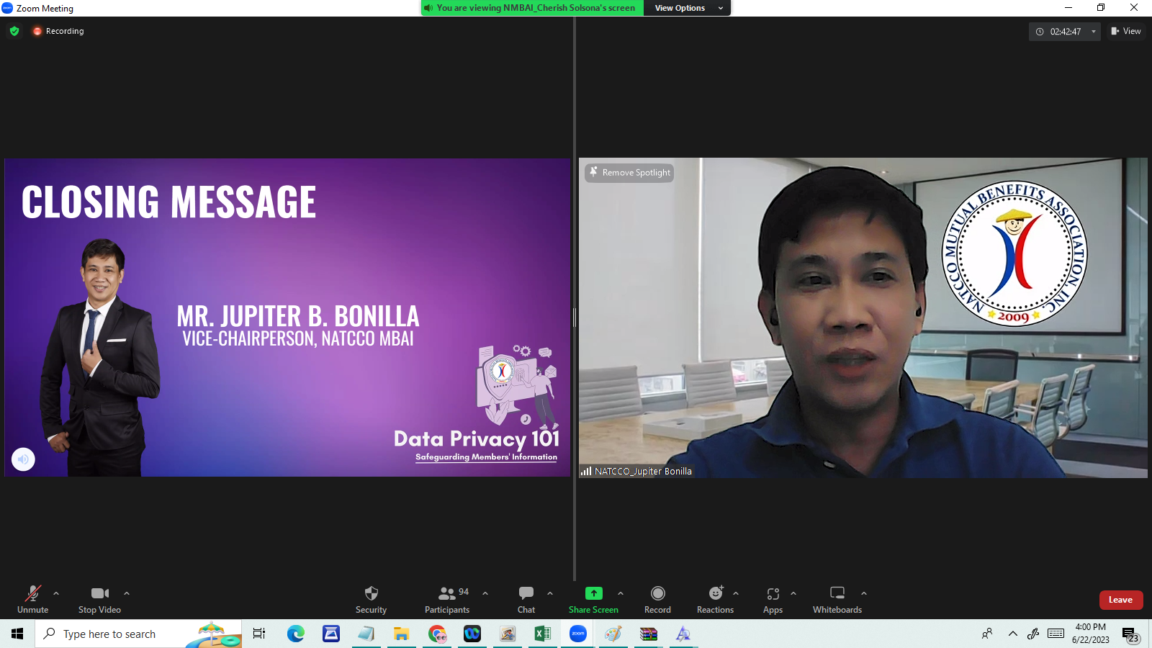Expand the caret next to Reactions
The width and height of the screenshot is (1152, 648).
pos(736,593)
